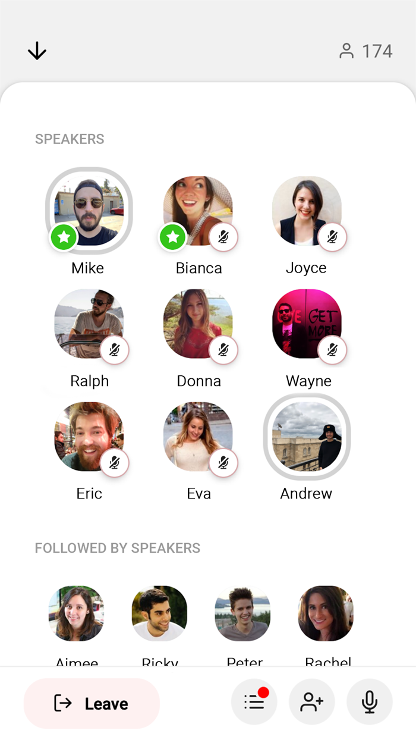Open the list icon with the red dot
This screenshot has height=740, width=416.
tap(254, 703)
